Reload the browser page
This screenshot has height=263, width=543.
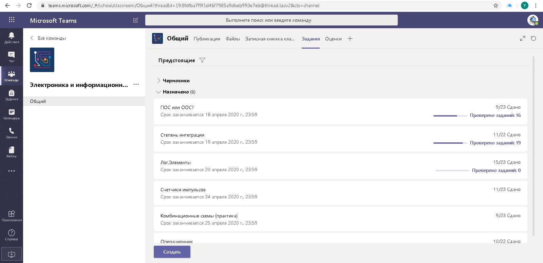[29, 5]
